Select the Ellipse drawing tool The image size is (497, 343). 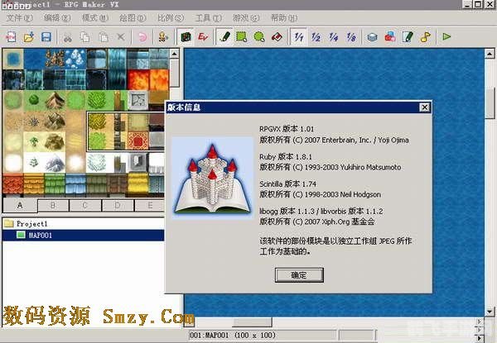259,37
